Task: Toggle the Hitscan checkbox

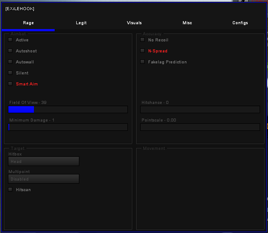Action: coord(11,190)
